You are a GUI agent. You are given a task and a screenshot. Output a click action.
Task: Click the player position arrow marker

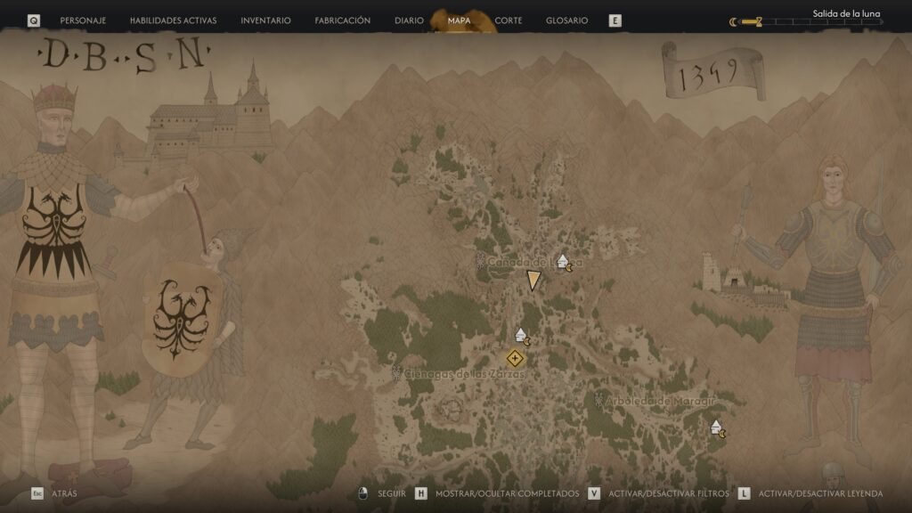533,281
